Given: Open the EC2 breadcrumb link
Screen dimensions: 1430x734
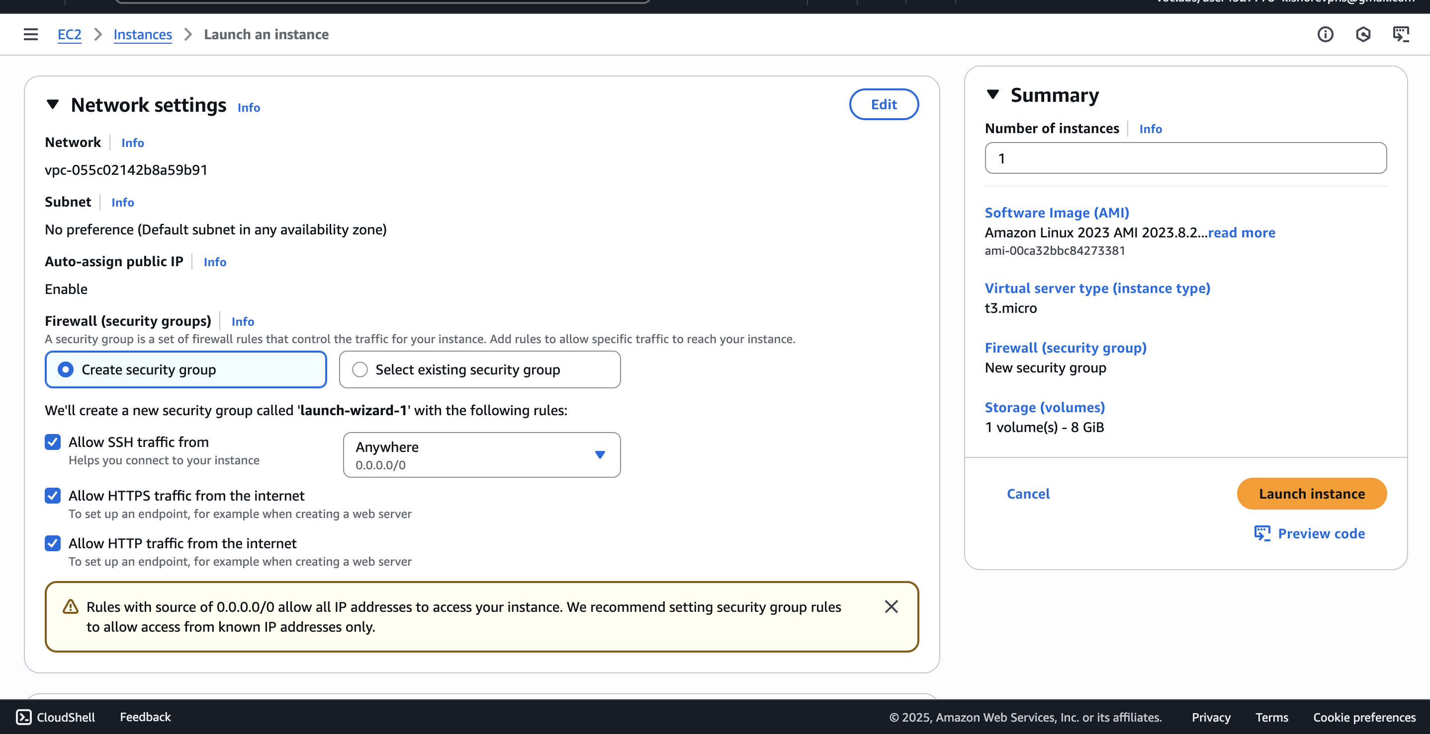Looking at the screenshot, I should (70, 34).
